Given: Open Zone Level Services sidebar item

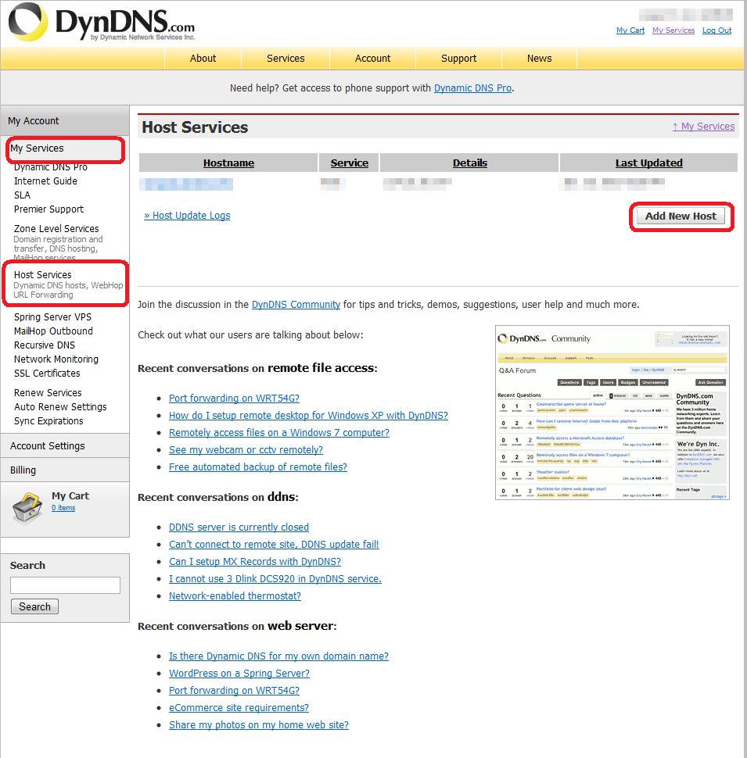Looking at the screenshot, I should pos(56,229).
